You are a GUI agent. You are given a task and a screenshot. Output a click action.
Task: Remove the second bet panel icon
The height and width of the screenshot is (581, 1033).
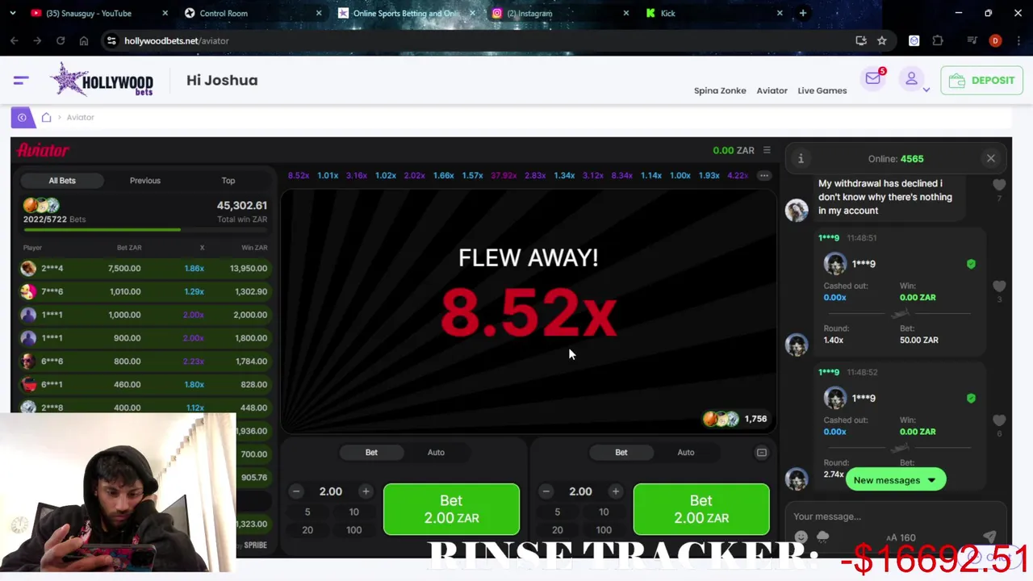[x=761, y=453]
